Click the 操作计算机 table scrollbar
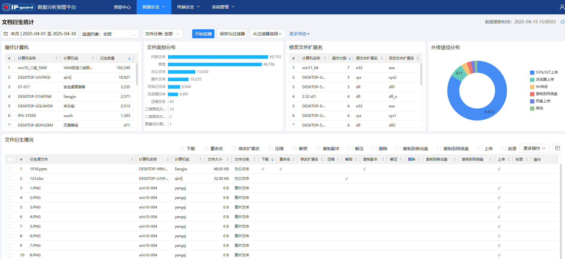 pos(137,74)
